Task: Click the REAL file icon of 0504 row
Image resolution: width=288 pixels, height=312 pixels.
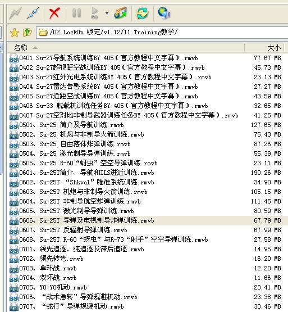Action: pyautogui.click(x=14, y=154)
